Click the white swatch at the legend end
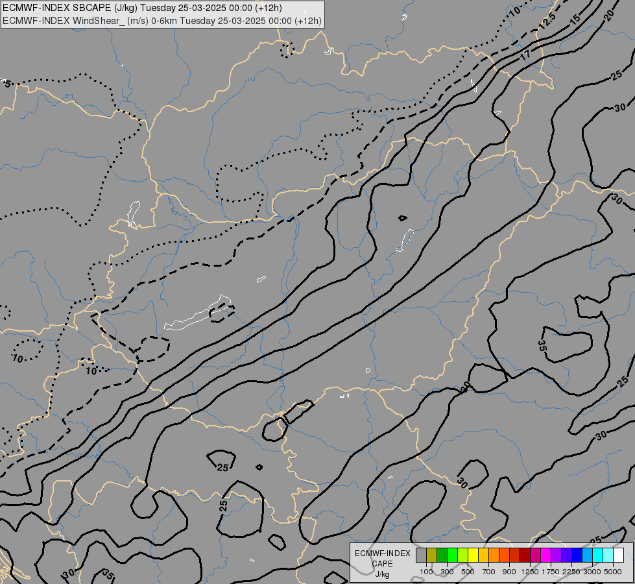 coord(618,555)
